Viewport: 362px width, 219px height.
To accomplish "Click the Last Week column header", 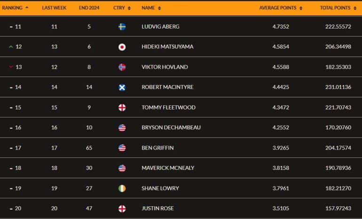I will click(54, 8).
